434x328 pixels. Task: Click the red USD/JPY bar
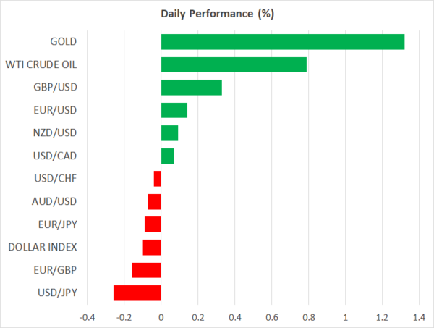click(x=137, y=293)
